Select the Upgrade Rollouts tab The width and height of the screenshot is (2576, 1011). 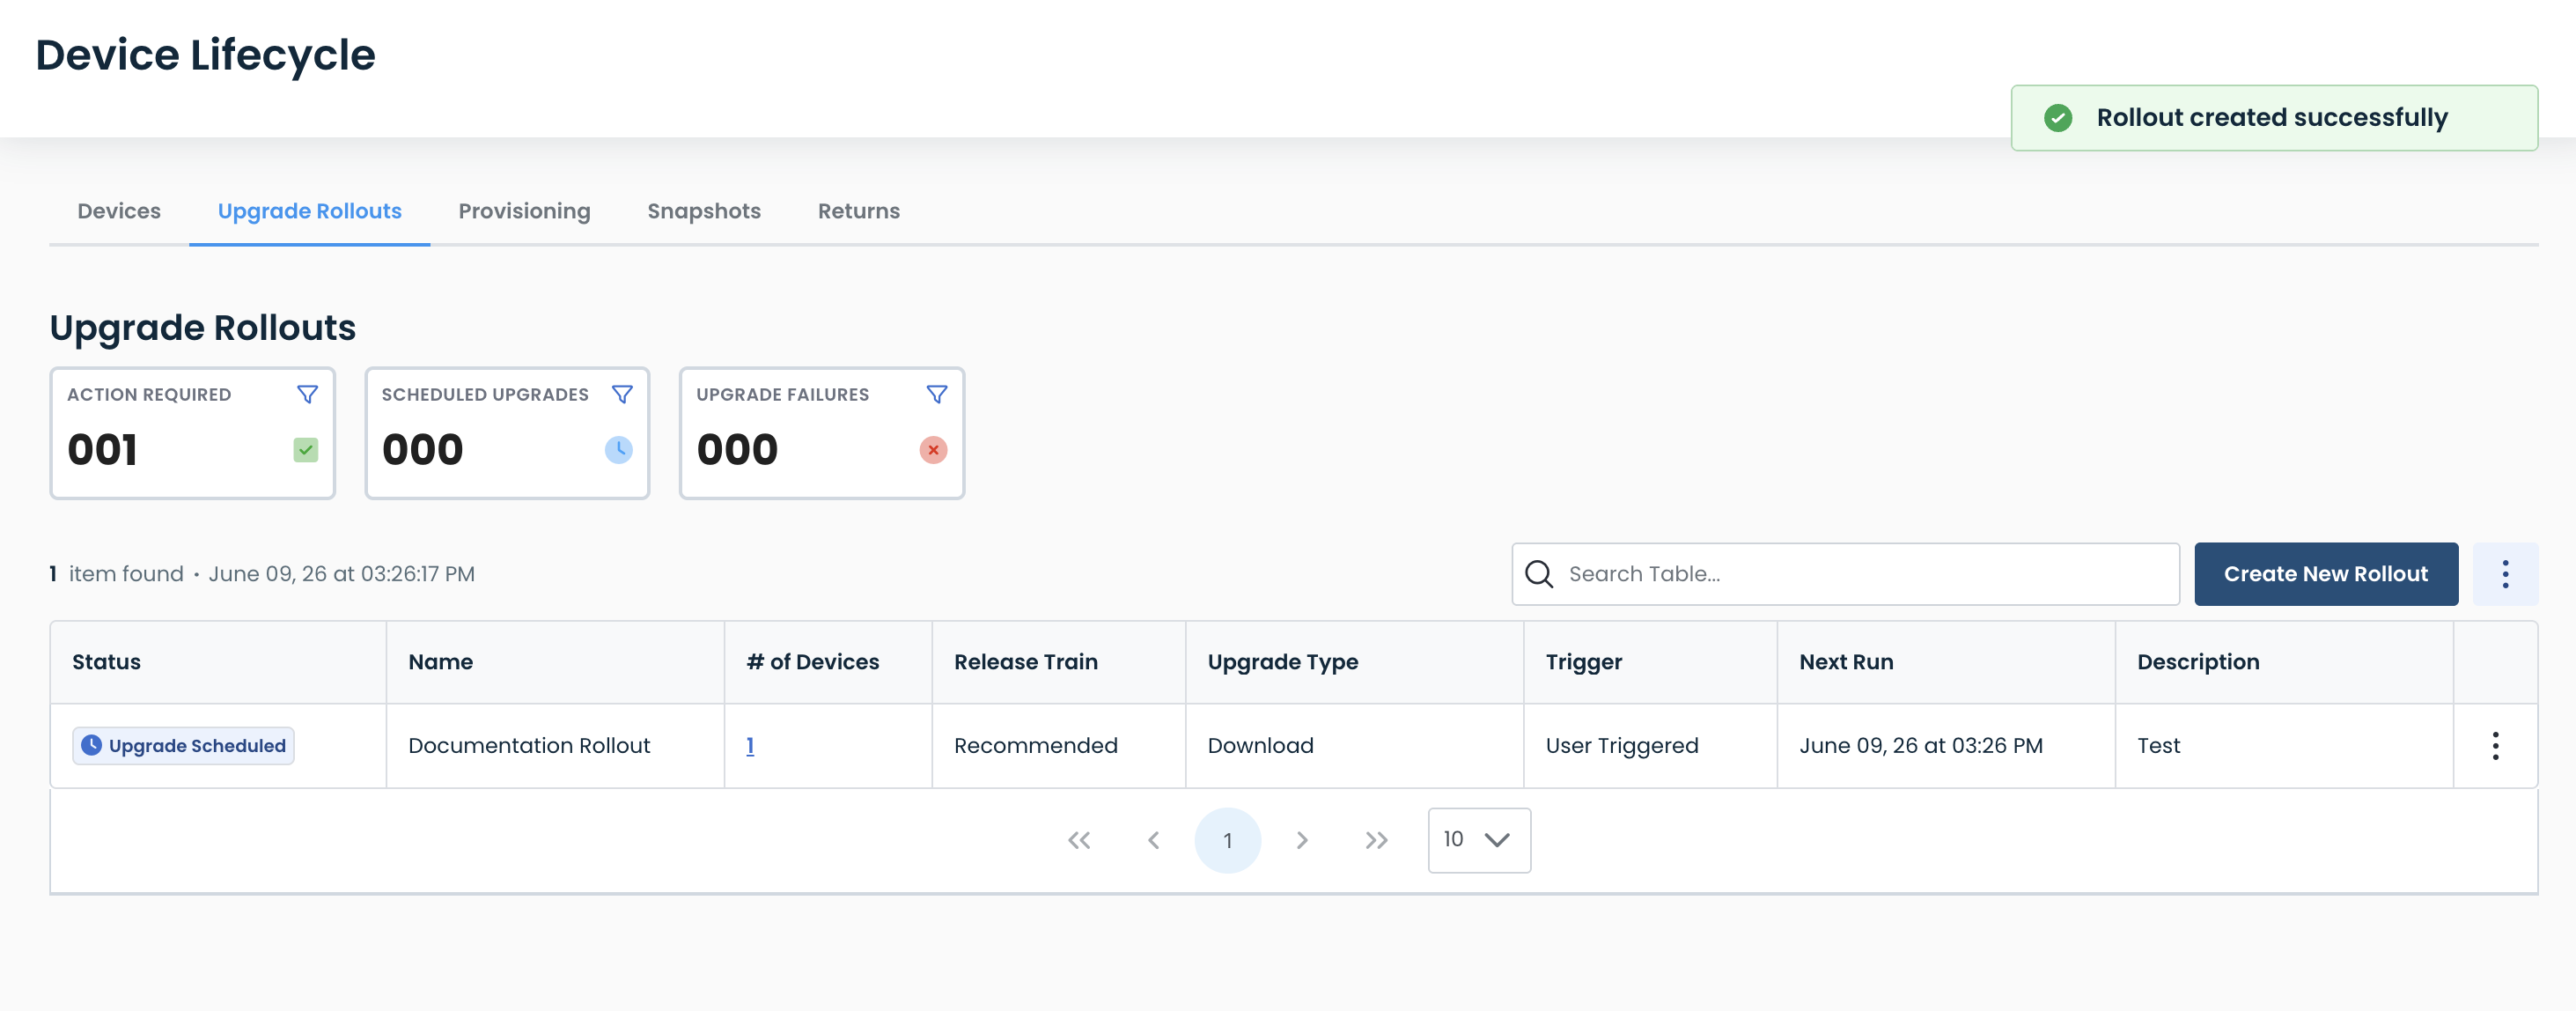pyautogui.click(x=310, y=211)
